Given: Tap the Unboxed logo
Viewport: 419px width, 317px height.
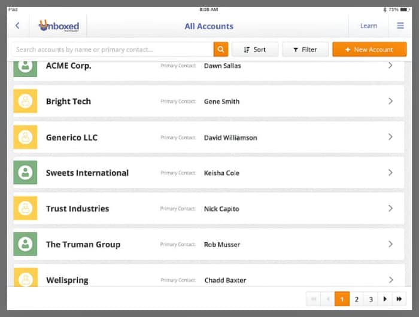Looking at the screenshot, I should point(59,26).
